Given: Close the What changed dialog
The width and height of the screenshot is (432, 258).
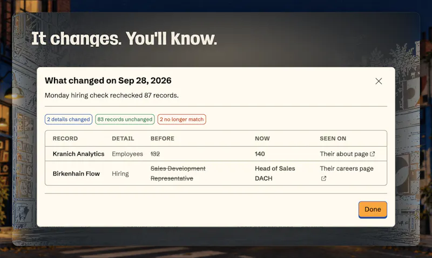Looking at the screenshot, I should pyautogui.click(x=379, y=81).
